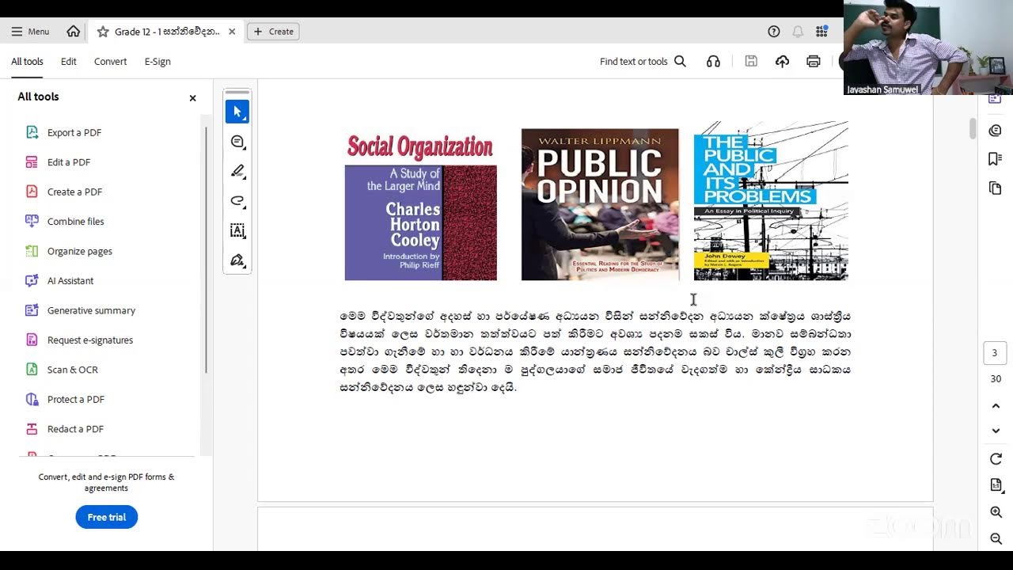1013x570 pixels.
Task: Choose the Highlight pen tool
Action: [237, 171]
